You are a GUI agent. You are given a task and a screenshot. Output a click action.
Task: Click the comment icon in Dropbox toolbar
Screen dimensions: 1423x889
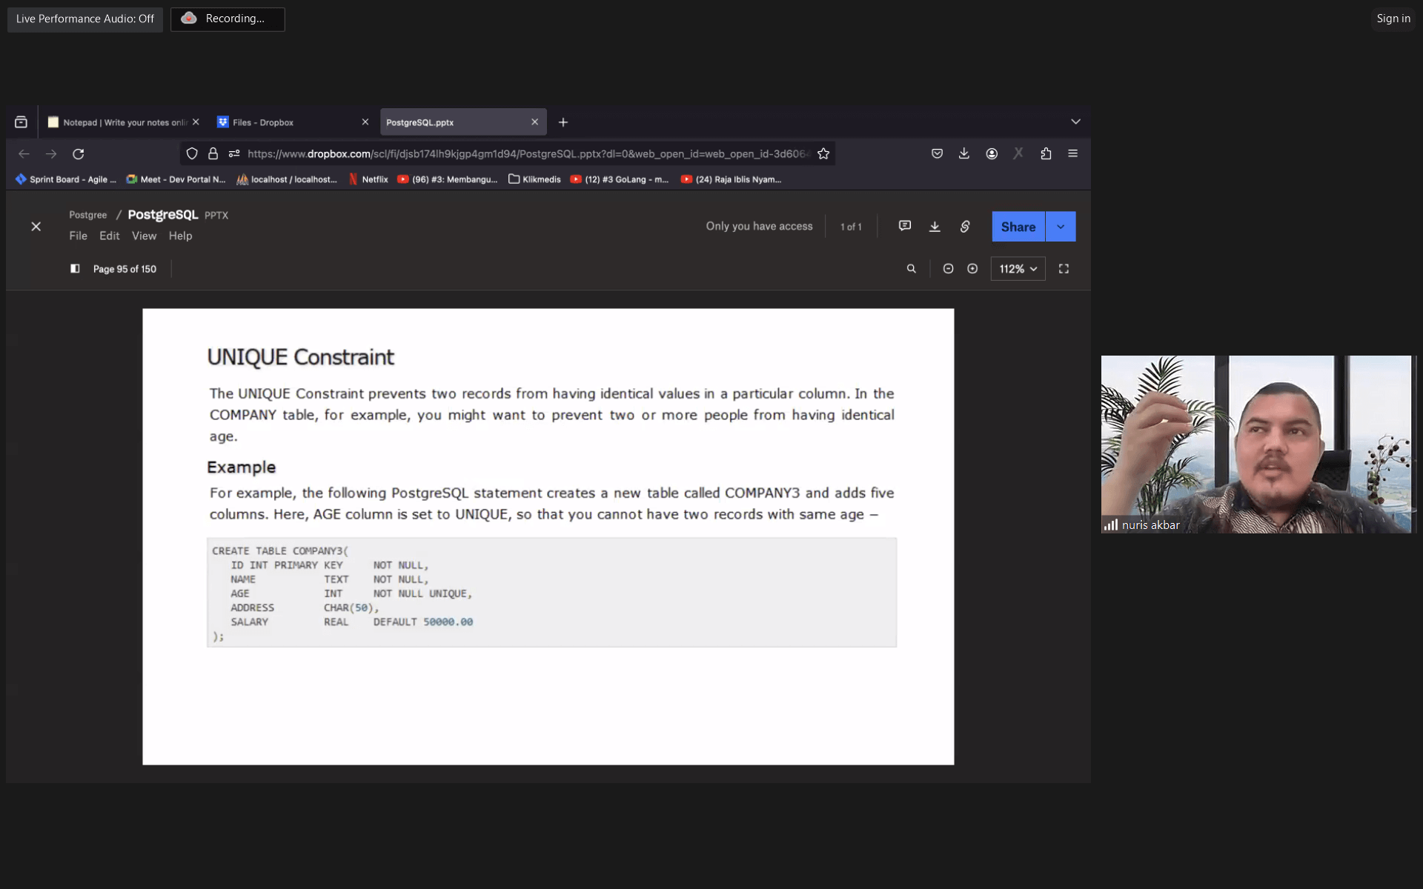904,226
